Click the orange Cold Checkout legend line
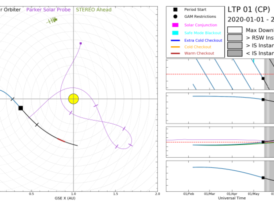Screen dimensions: 274x206 pos(175,47)
